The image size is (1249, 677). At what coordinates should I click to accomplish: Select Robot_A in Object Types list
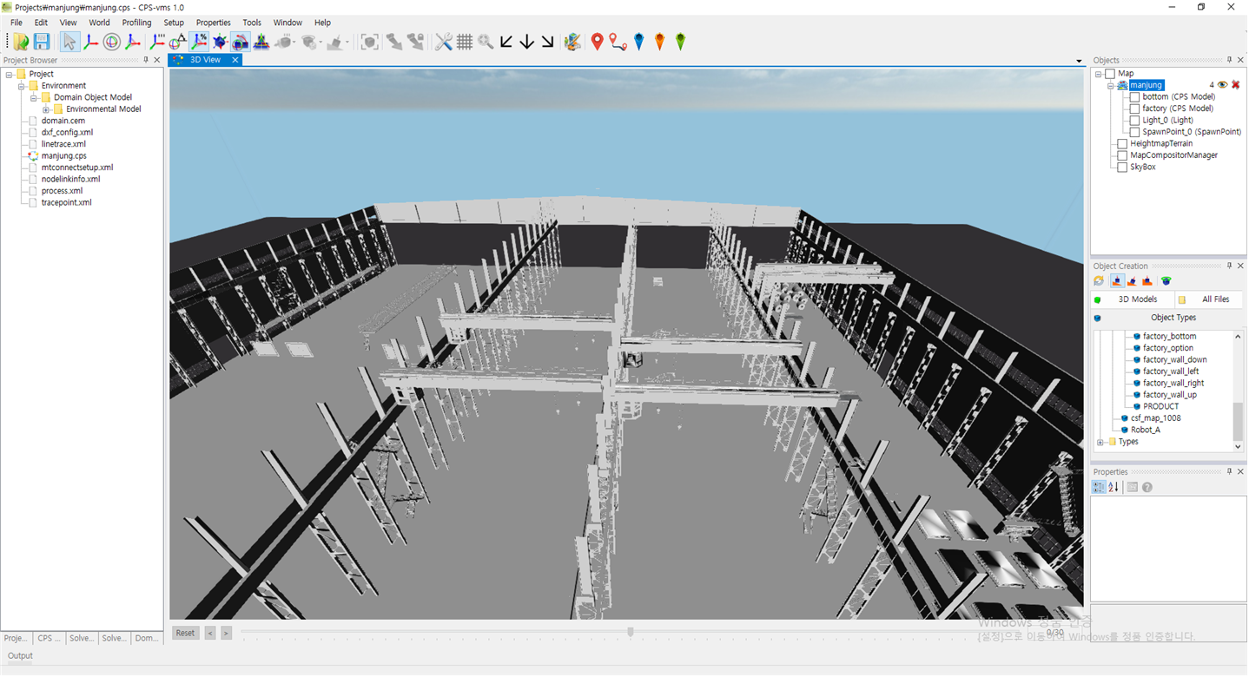coord(1145,431)
